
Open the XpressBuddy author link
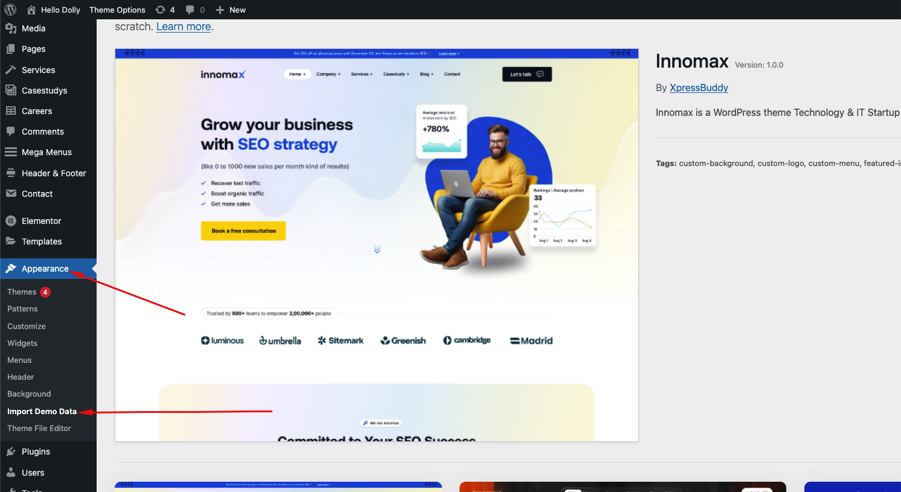click(x=699, y=88)
